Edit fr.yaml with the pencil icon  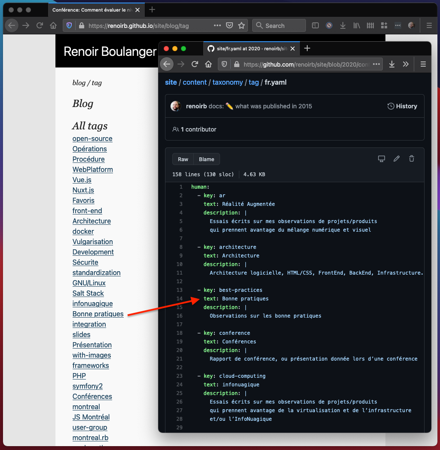397,159
